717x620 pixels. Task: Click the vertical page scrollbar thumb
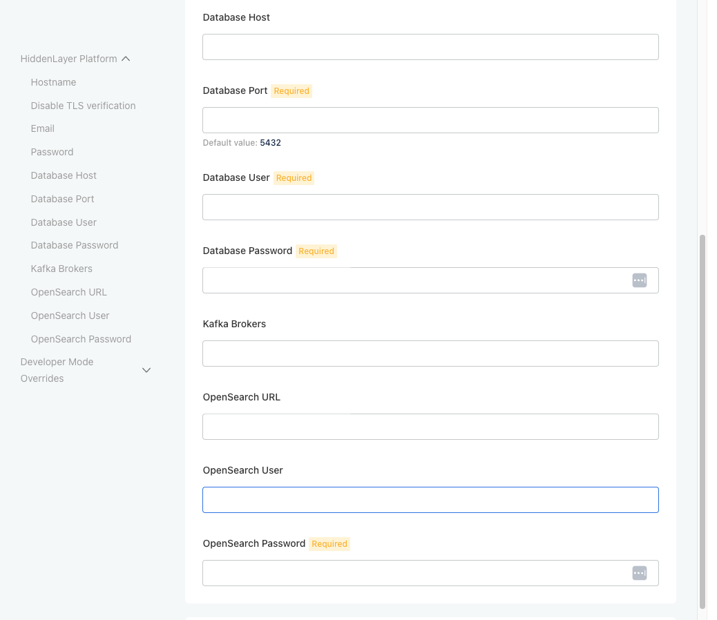[702, 421]
